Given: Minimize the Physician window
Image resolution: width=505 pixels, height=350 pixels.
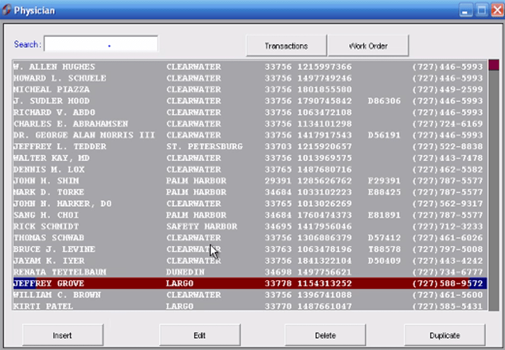Looking at the screenshot, I should [x=465, y=11].
